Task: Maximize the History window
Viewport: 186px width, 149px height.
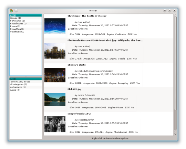Action: pos(169,11)
